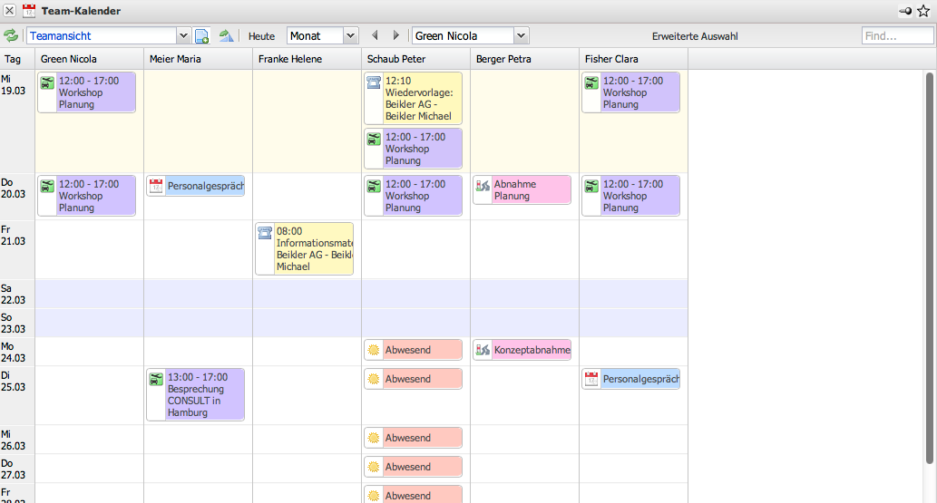Image resolution: width=937 pixels, height=503 pixels.
Task: Go to previous period with left arrow
Action: click(375, 36)
